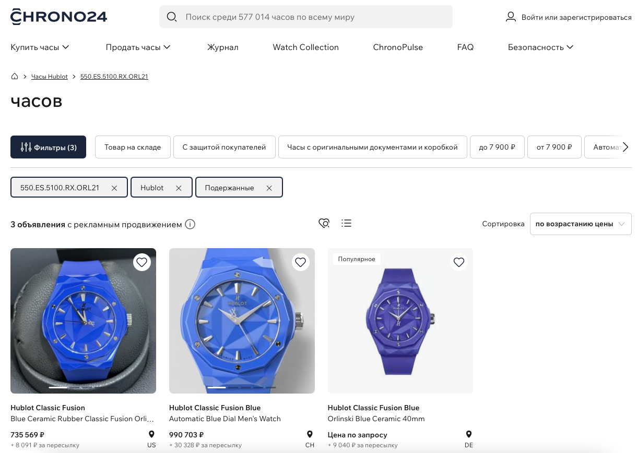Open the Журнал menu item
The width and height of the screenshot is (637, 453).
coord(222,47)
